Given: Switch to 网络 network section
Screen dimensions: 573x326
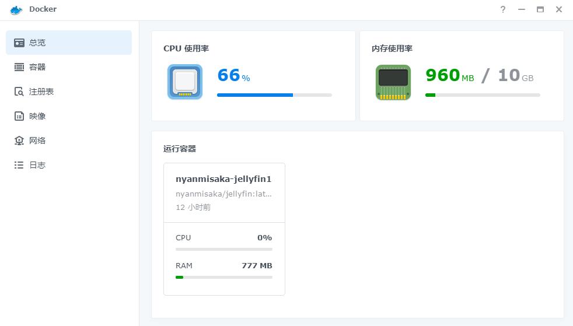Looking at the screenshot, I should pyautogui.click(x=69, y=141).
